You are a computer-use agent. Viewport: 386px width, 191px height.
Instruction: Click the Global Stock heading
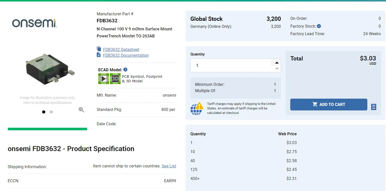pos(207,19)
